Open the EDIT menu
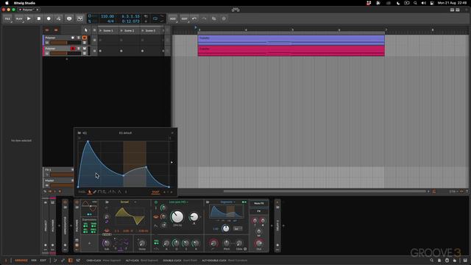The width and height of the screenshot is (471, 265). [x=185, y=18]
